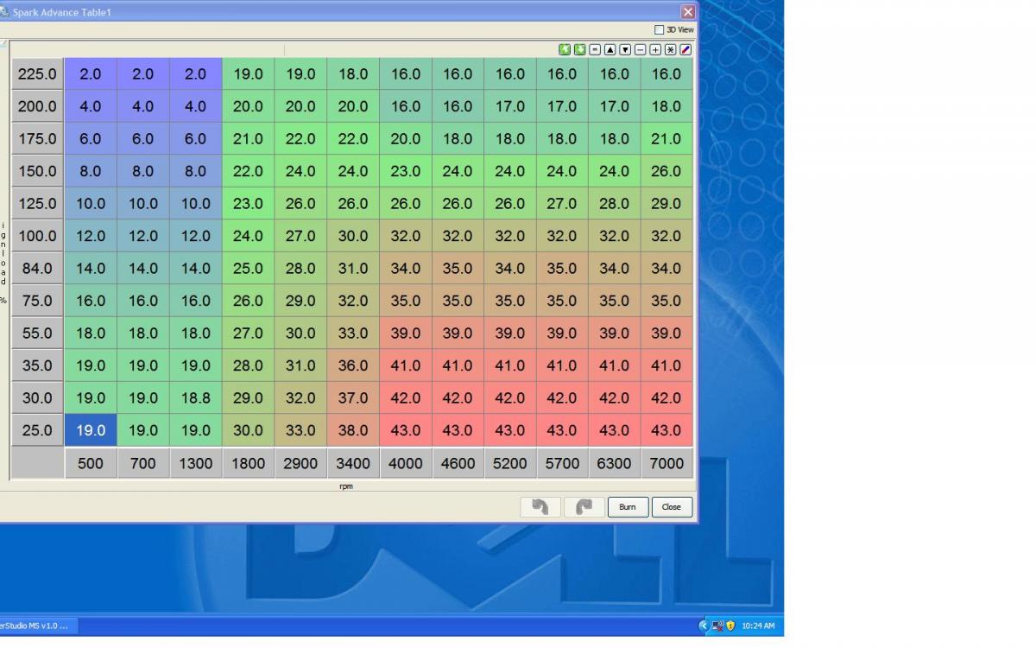Screen dimensions: 1036x648
Task: Select the 1800 rpm column header
Action: click(248, 463)
